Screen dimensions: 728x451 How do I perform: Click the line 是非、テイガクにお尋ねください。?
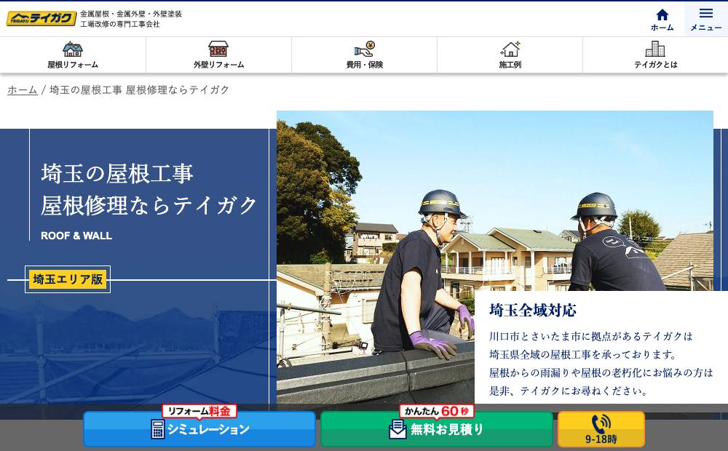point(569,391)
